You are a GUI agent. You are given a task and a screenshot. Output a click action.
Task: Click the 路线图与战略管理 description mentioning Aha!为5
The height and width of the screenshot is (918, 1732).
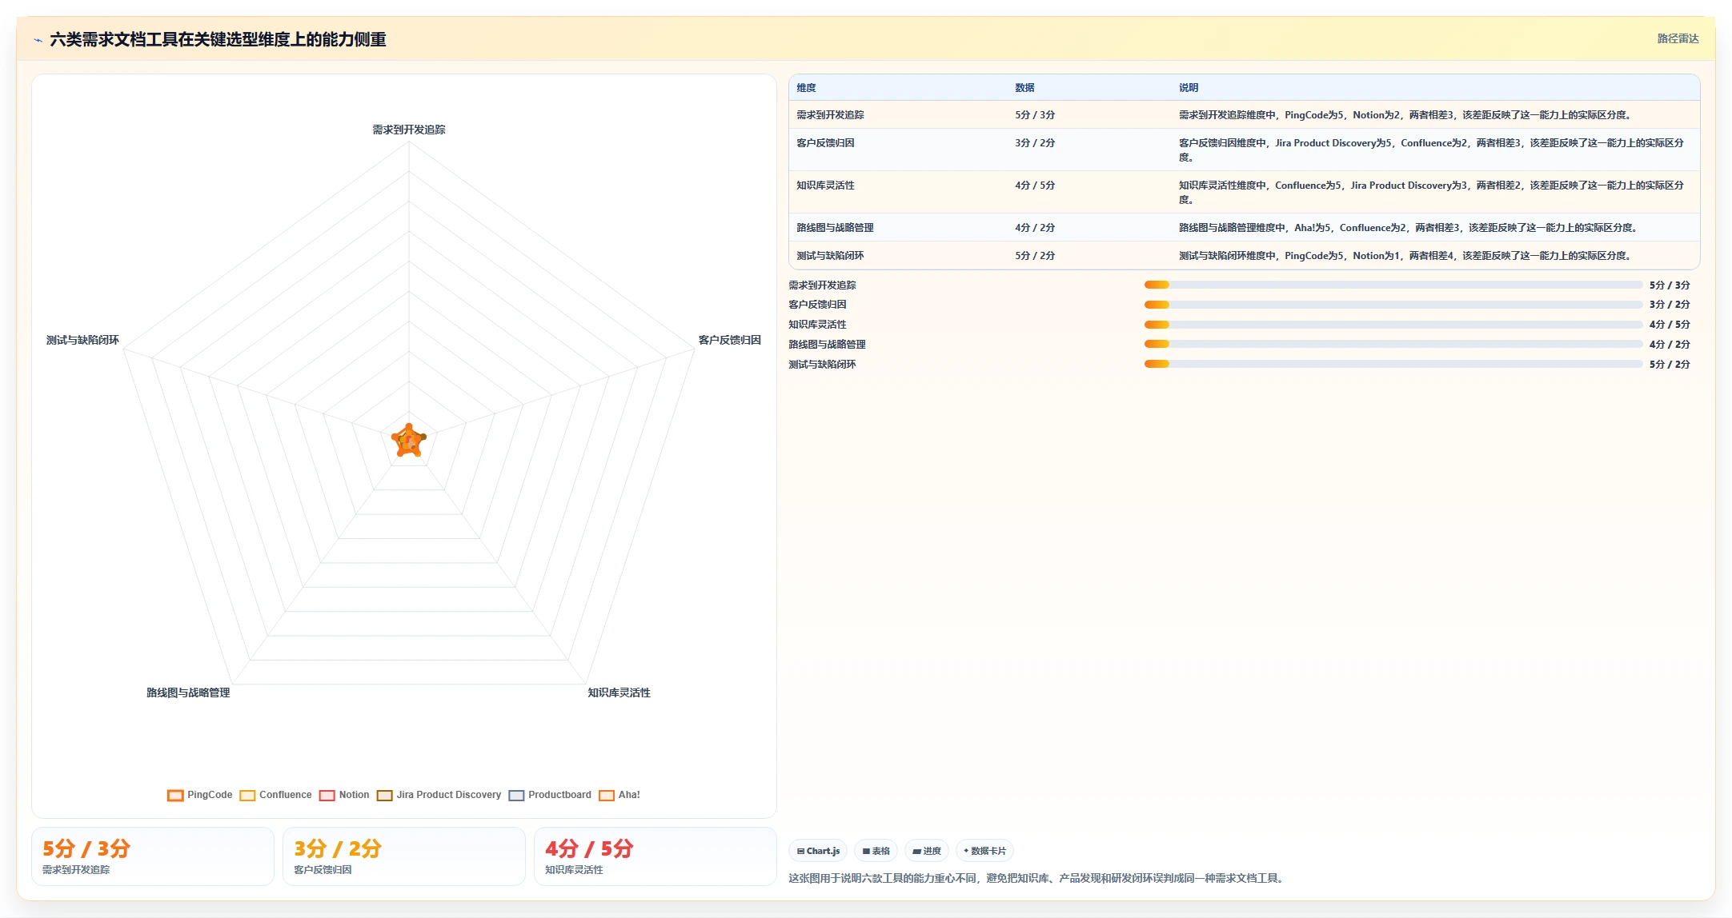point(1409,228)
